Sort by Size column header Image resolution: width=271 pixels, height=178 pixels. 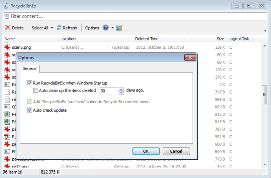207,39
